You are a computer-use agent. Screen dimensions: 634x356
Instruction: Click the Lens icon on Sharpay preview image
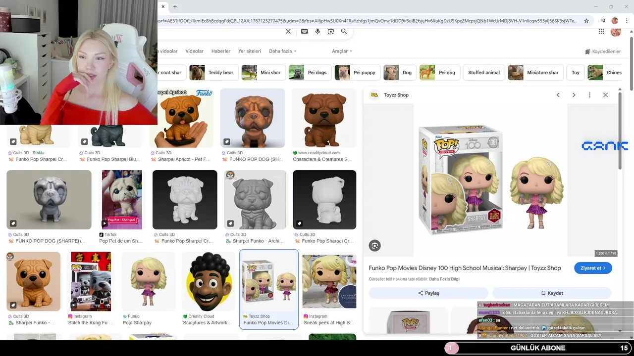375,245
